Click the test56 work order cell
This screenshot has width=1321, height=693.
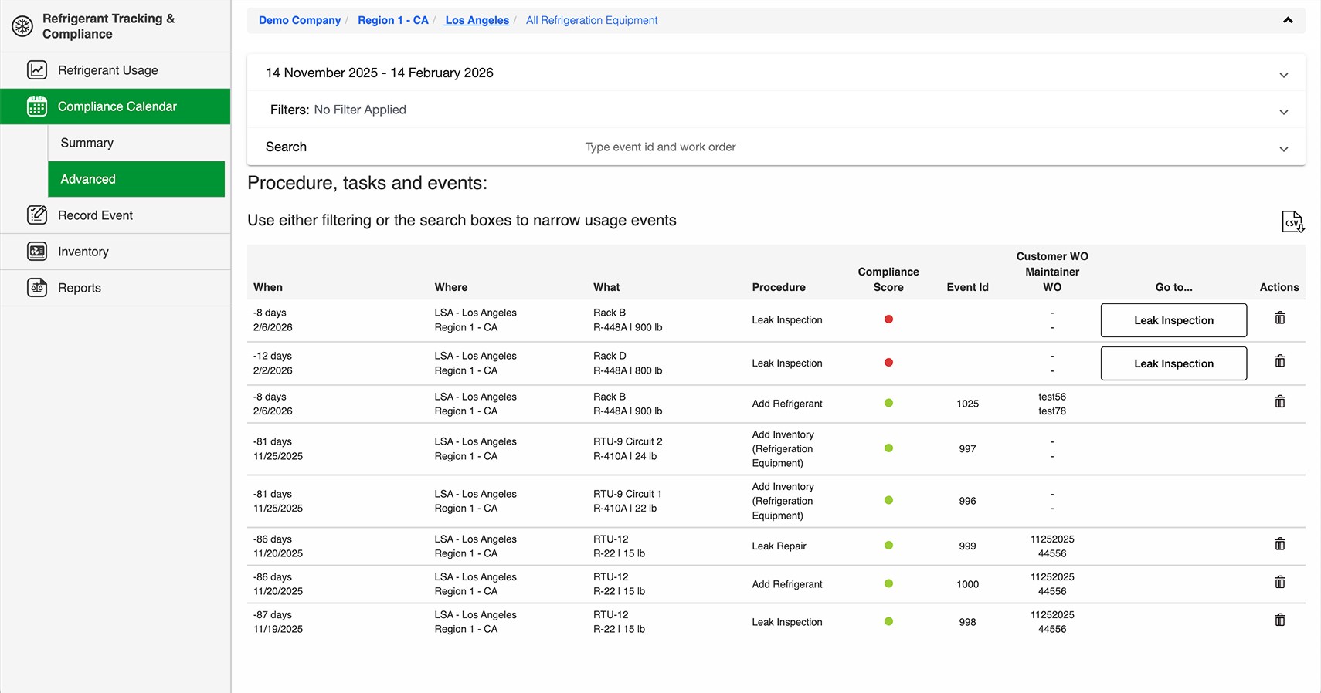click(x=1052, y=397)
